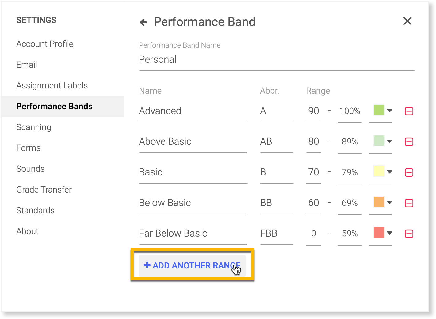Viewport: 436px width, 319px height.
Task: Open color dropdown for Advanced band
Action: click(x=389, y=111)
